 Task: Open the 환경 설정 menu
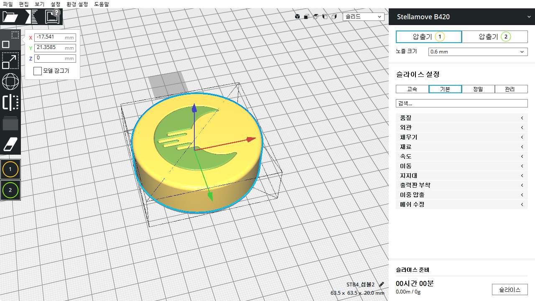[77, 4]
